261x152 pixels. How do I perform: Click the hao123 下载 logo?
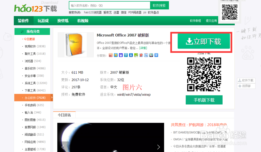[x=35, y=8]
